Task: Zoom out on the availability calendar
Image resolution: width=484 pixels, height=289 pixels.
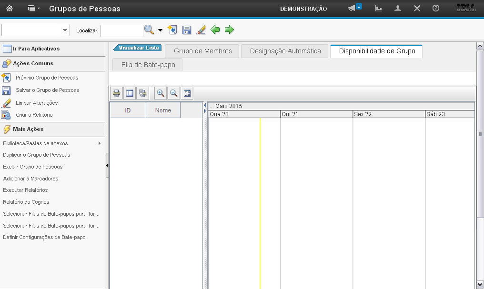Action: click(x=174, y=93)
